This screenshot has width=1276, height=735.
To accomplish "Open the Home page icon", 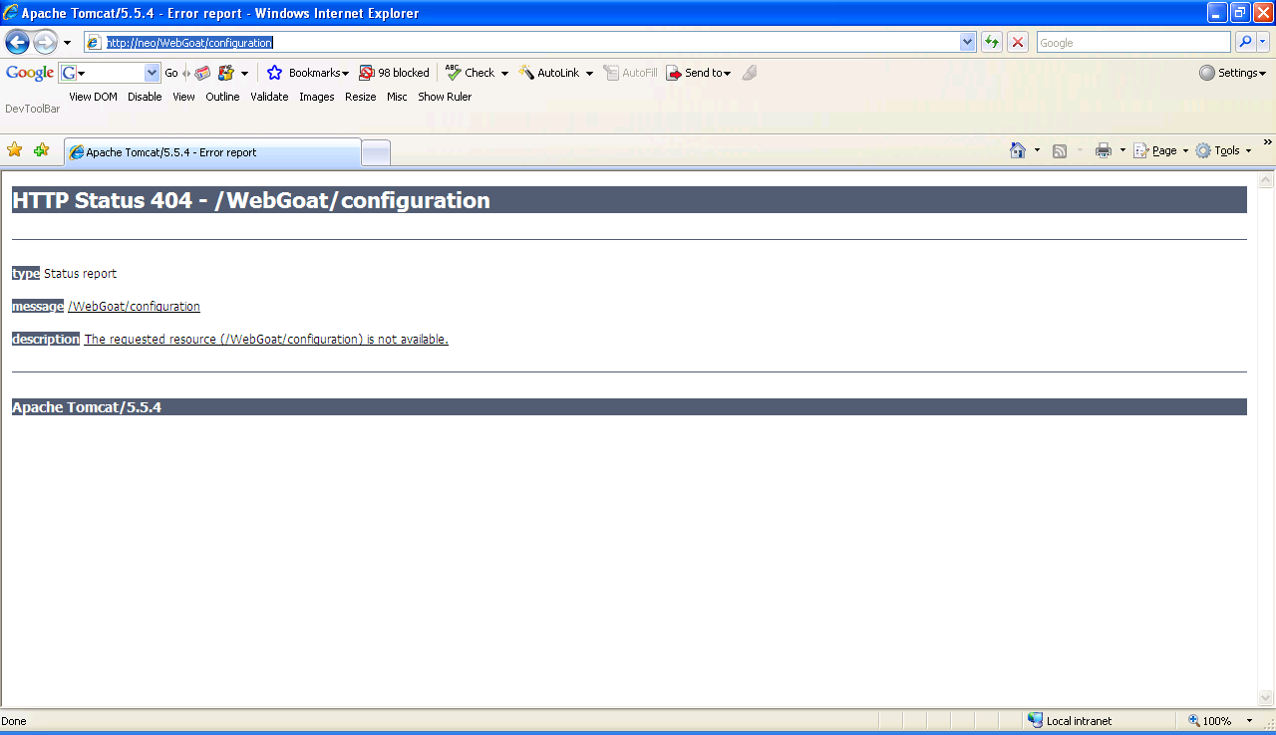I will [x=1018, y=150].
